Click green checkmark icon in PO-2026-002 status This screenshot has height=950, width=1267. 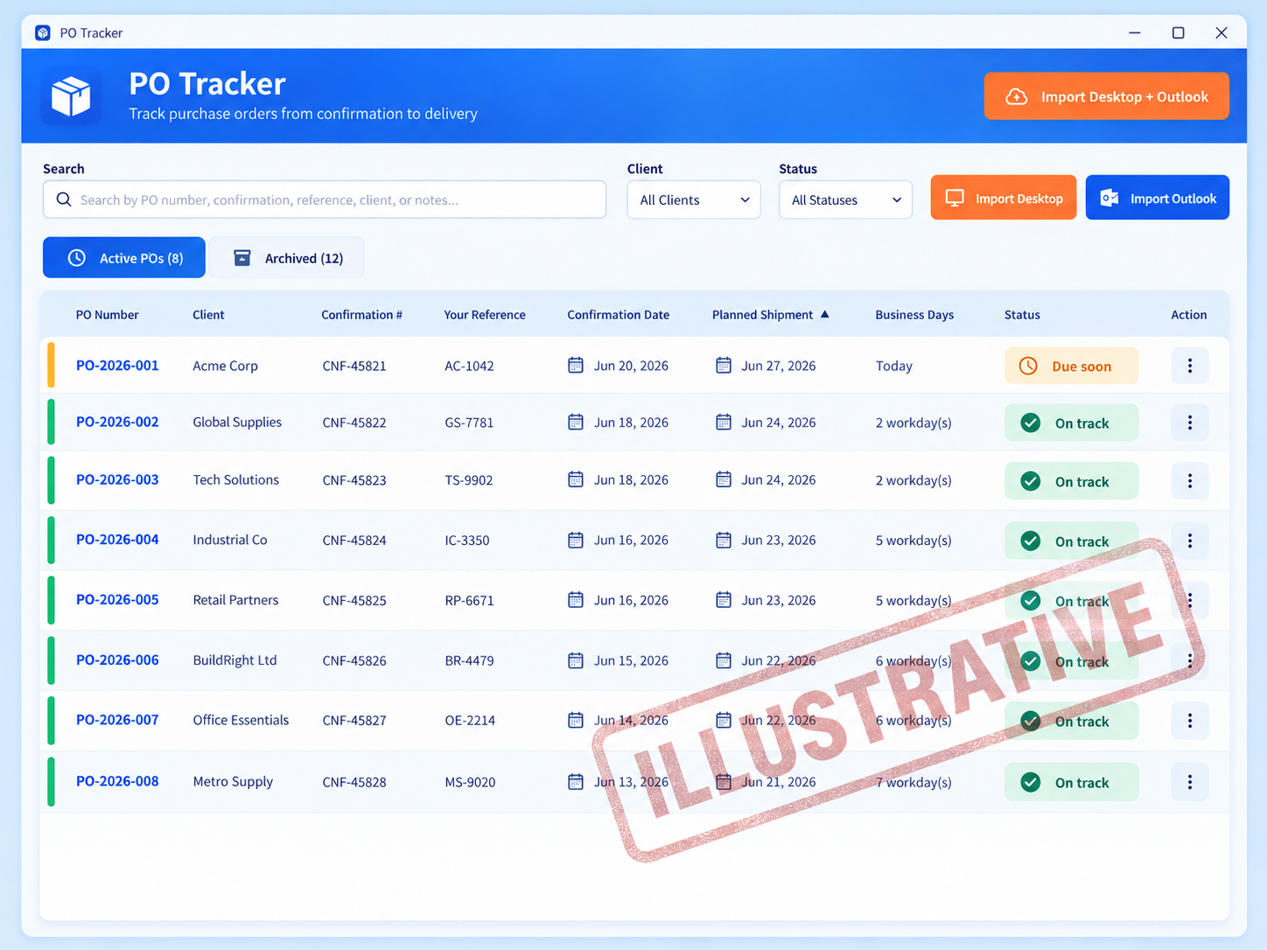[1031, 423]
